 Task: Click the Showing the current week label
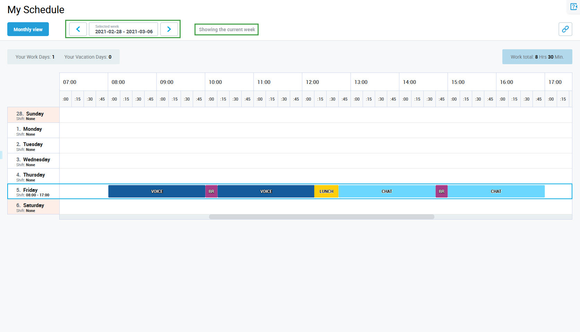tap(227, 29)
